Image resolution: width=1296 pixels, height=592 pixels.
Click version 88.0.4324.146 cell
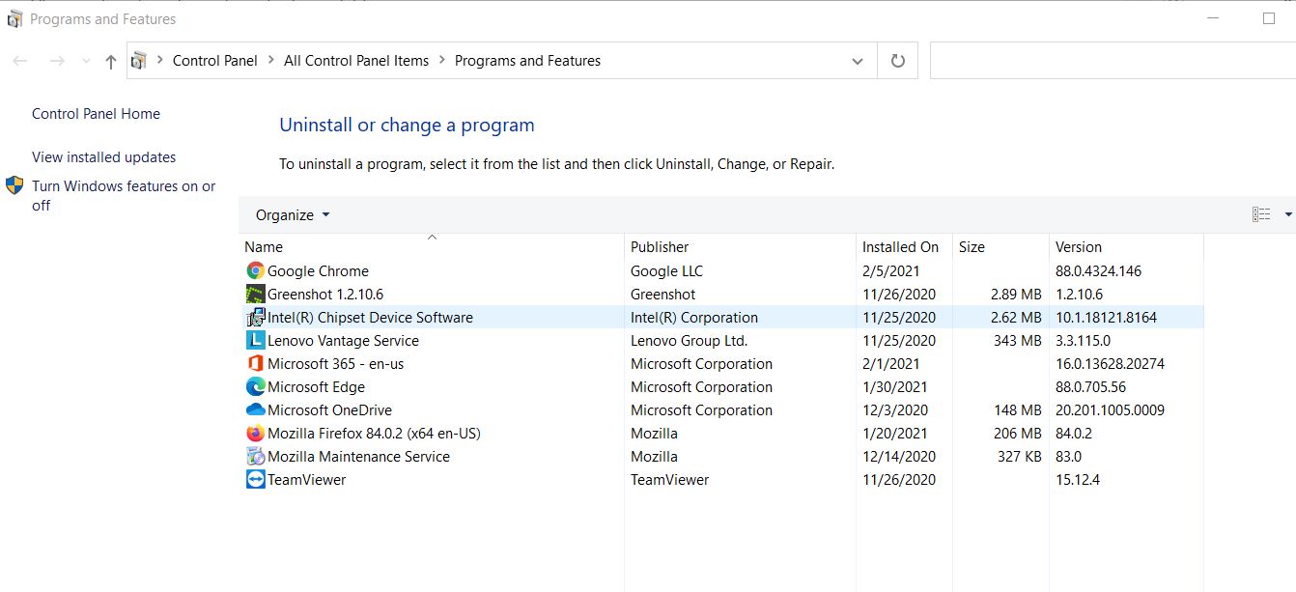point(1098,271)
